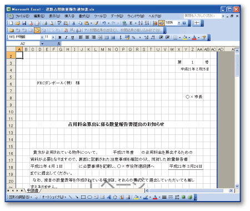Screen dimensions: 250x211
Task: Create a new blank workbook
Action: pyautogui.click(x=11, y=23)
